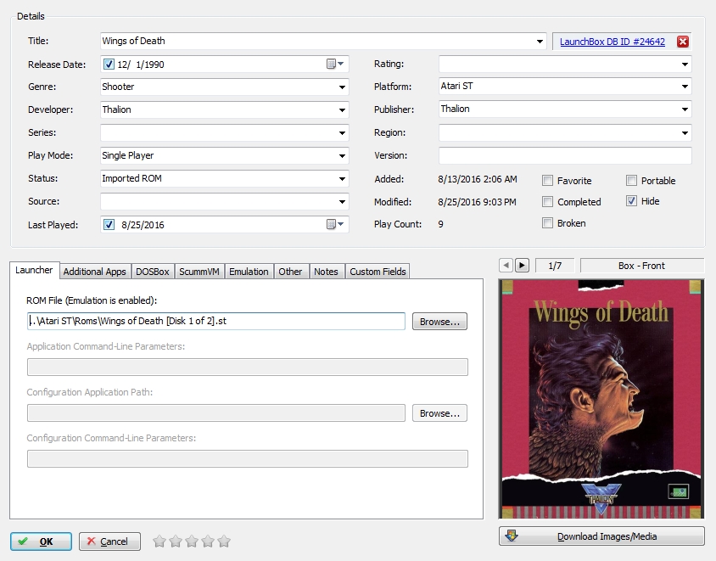Expand the Series dropdown

342,133
